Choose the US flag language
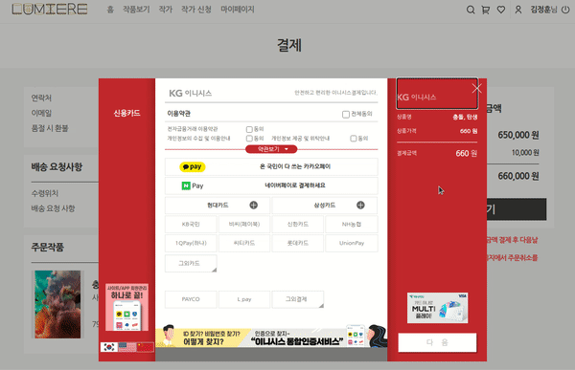Image resolution: width=575 pixels, height=370 pixels. click(126, 347)
